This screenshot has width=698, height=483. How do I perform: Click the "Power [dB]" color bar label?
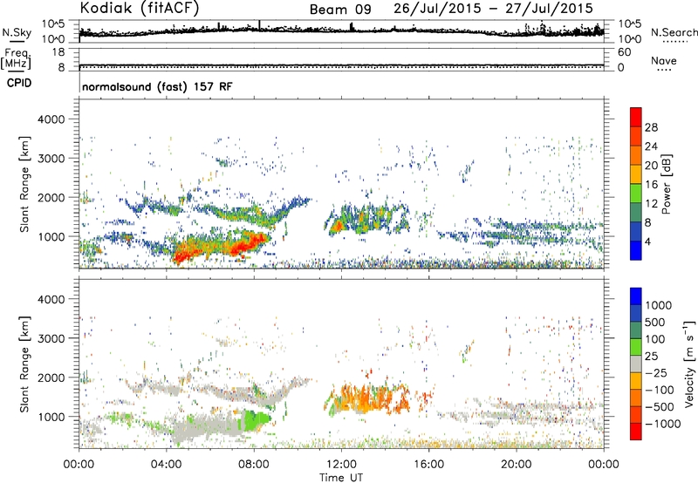(x=666, y=184)
